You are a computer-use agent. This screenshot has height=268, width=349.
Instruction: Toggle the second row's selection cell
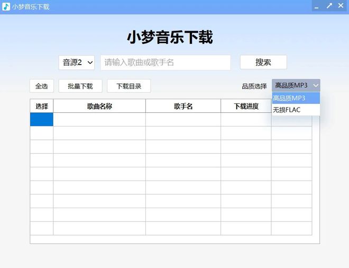point(42,133)
